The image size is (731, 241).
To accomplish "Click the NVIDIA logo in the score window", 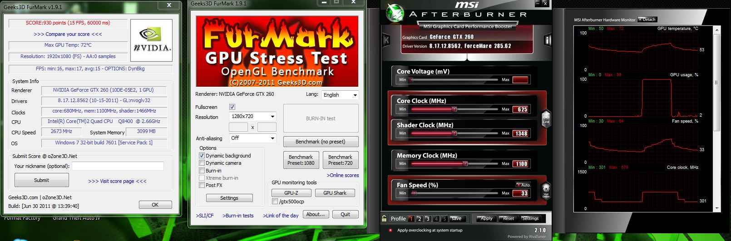I will click(x=152, y=40).
